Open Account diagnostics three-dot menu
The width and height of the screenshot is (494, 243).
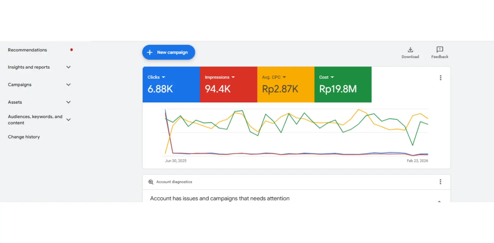(440, 182)
